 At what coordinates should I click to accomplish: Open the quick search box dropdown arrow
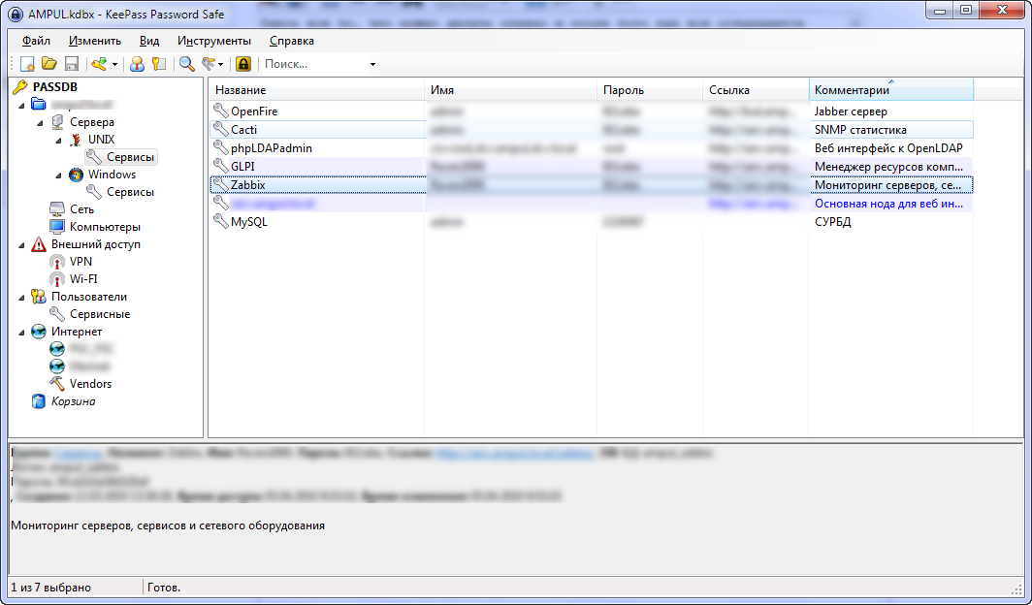[372, 65]
